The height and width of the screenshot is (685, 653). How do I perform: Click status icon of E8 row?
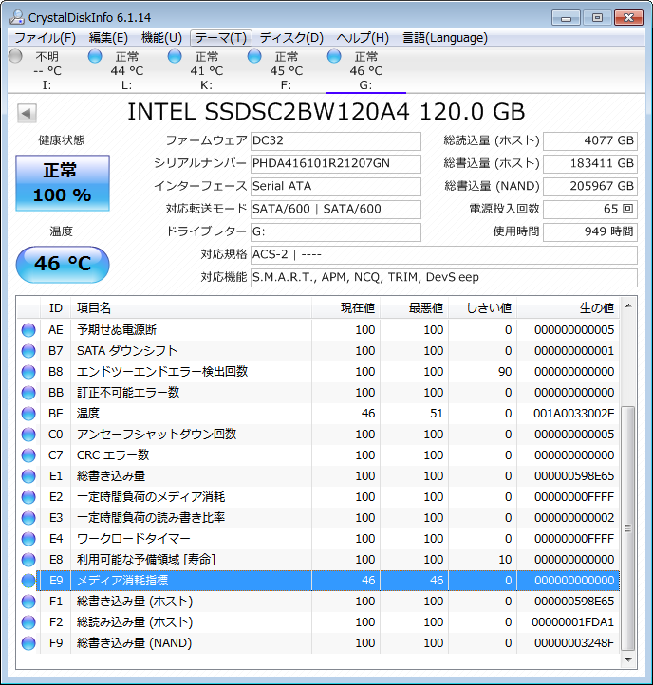click(x=28, y=560)
